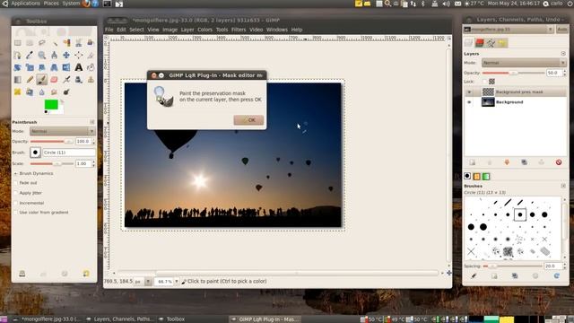The width and height of the screenshot is (574, 323).
Task: Select the Move tool
Action: [66, 56]
